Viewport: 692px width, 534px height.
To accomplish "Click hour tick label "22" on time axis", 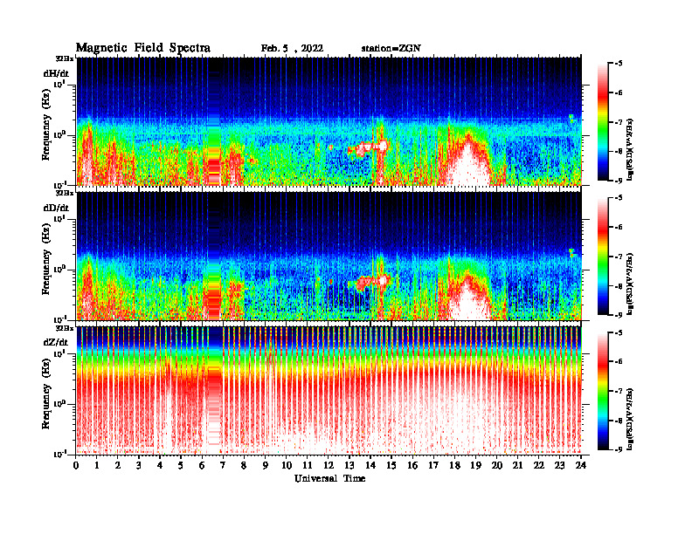I will point(539,466).
